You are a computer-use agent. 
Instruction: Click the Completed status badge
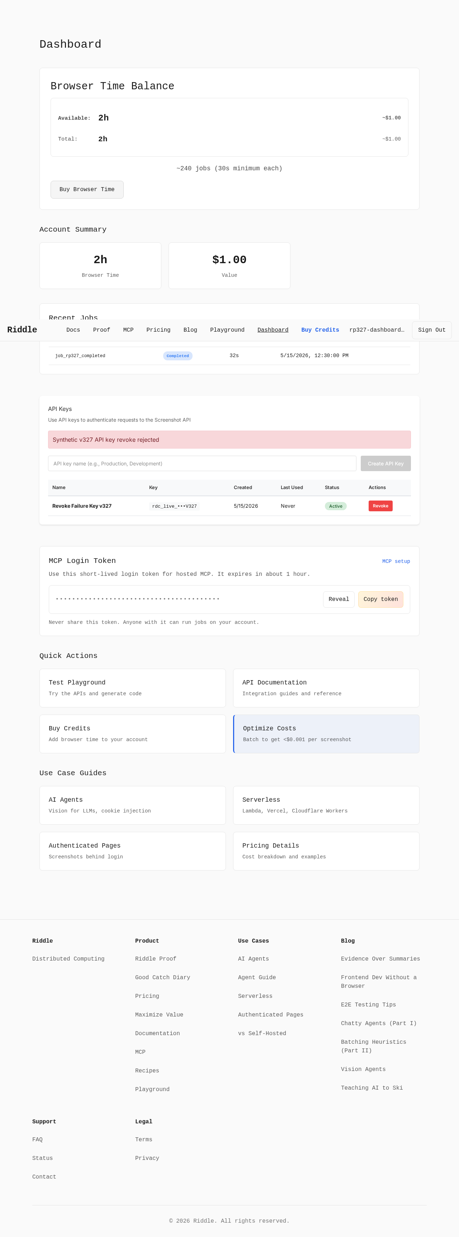pos(178,356)
